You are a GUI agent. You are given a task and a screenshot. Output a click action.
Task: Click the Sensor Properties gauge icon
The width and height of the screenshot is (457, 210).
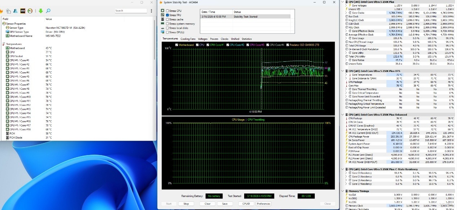coord(4,24)
